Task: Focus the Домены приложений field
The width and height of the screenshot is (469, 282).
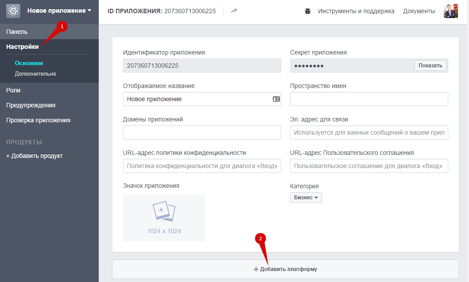Action: [202, 132]
